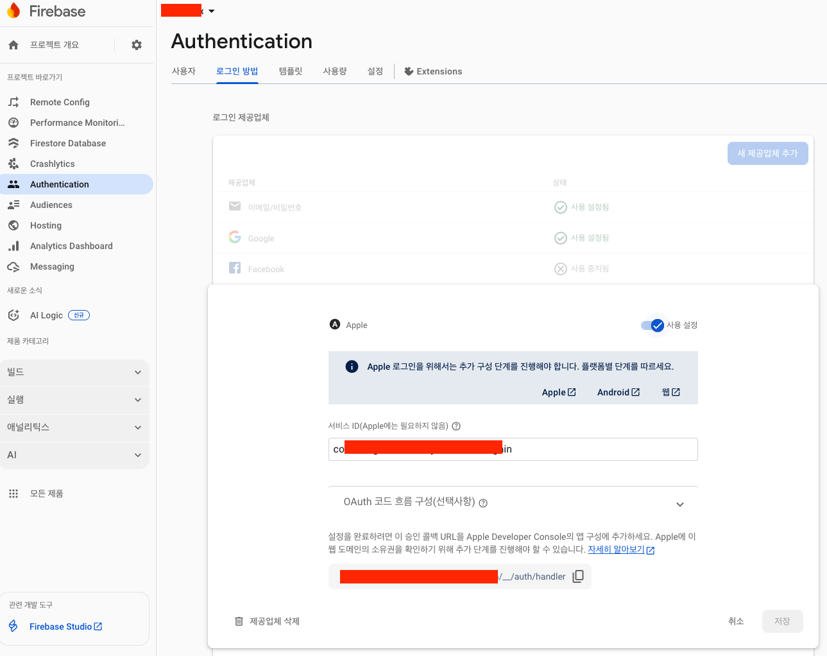Select the 로그인 방법 tab

237,71
